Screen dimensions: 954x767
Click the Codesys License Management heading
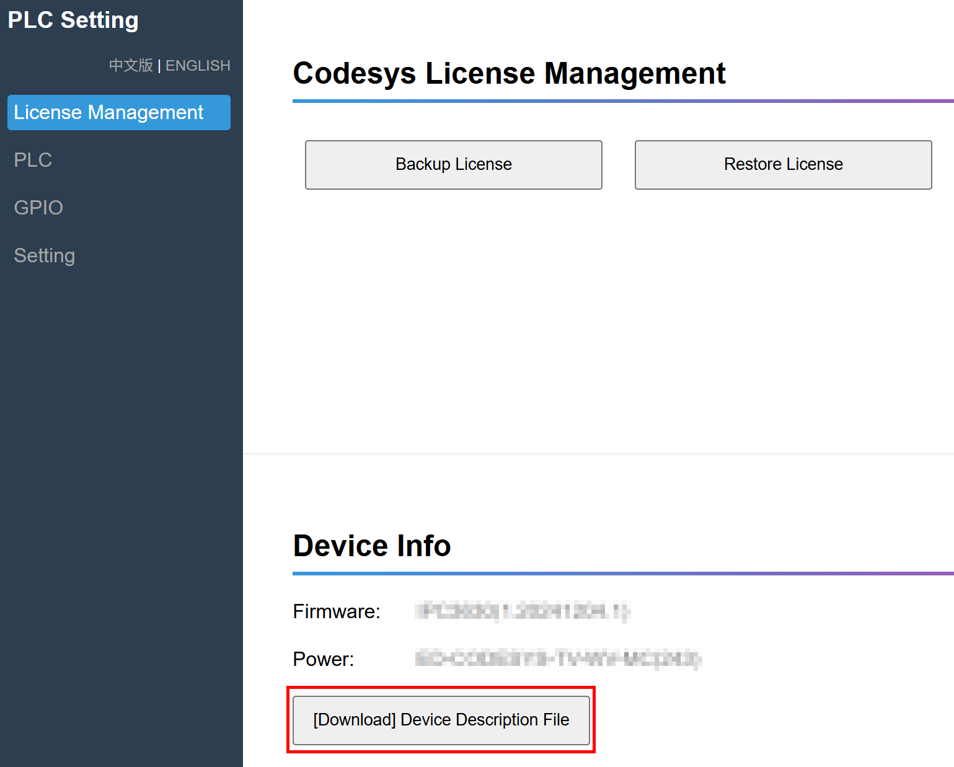[x=508, y=74]
